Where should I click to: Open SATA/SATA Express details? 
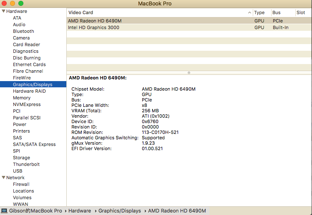pyautogui.click(x=34, y=144)
